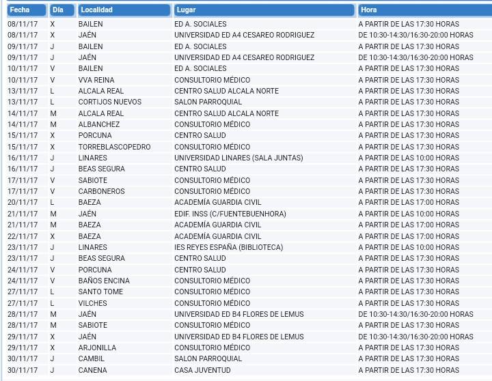Click UNIVERSIDAD ED B4 FLORES DE LEMUS on 29/11/17
This screenshot has width=492, height=381.
click(239, 337)
